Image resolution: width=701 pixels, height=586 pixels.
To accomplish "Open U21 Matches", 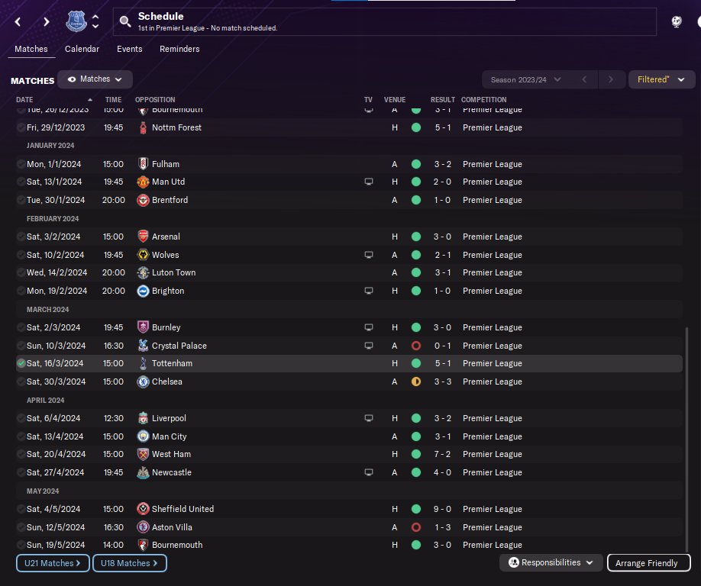I will tap(53, 563).
